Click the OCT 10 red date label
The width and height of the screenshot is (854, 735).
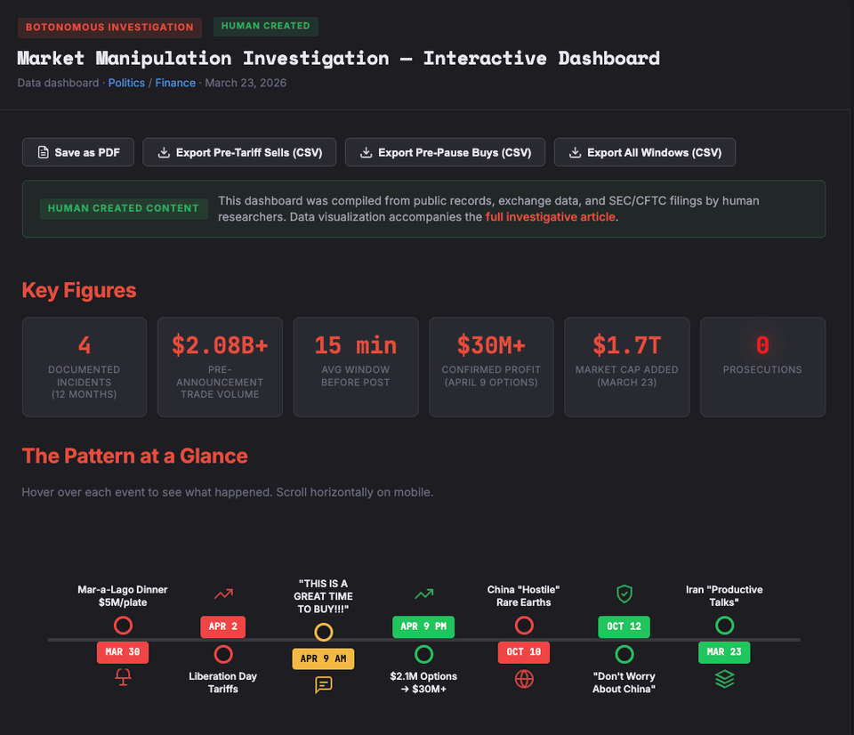coord(524,652)
